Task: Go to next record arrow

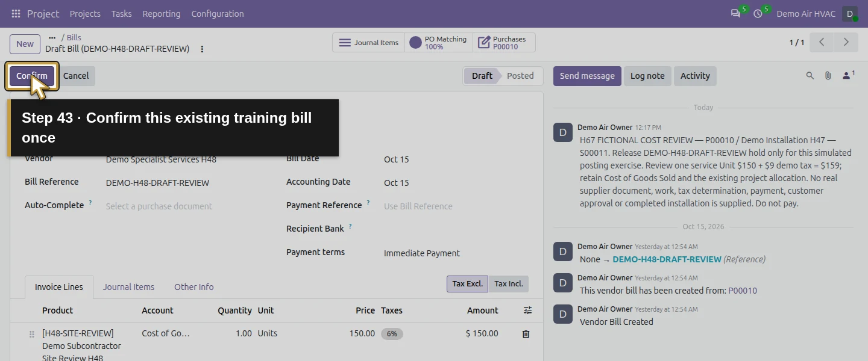Action: coord(846,43)
